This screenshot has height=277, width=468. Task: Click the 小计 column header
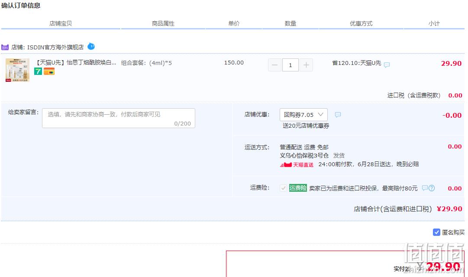[x=434, y=23]
